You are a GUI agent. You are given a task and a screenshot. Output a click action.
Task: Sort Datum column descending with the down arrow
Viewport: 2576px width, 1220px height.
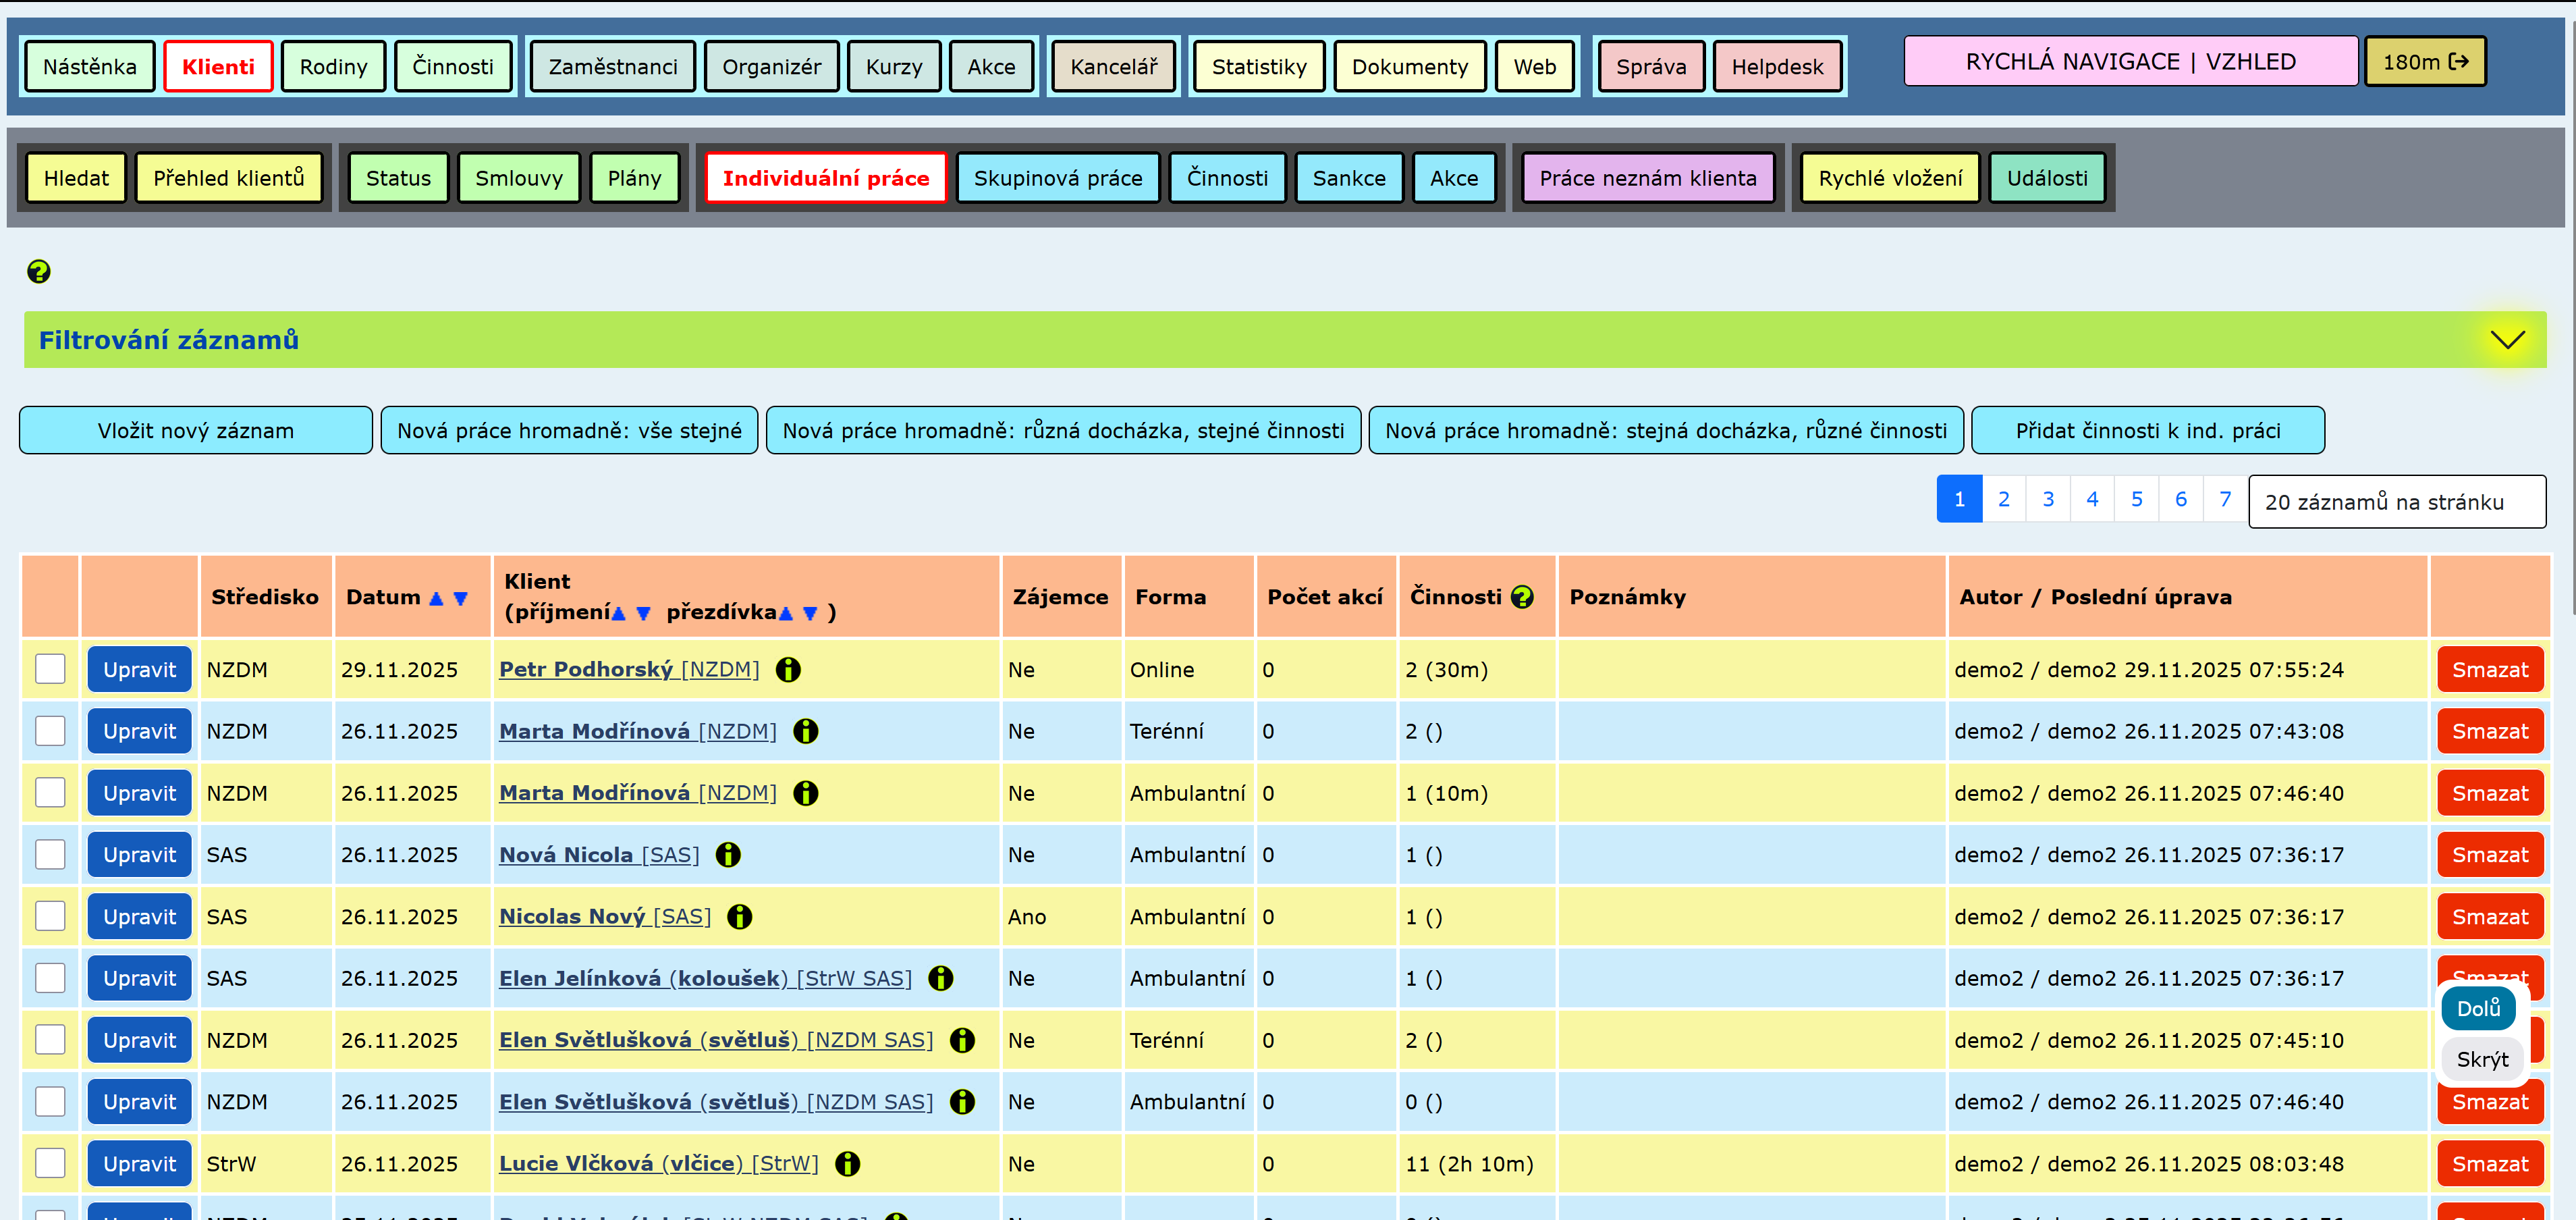pos(461,598)
